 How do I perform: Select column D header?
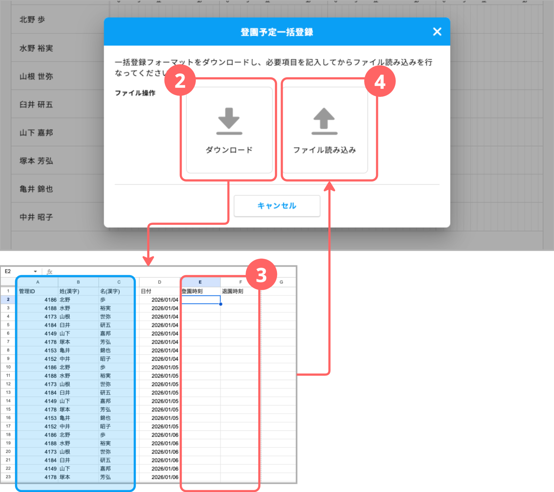click(159, 282)
